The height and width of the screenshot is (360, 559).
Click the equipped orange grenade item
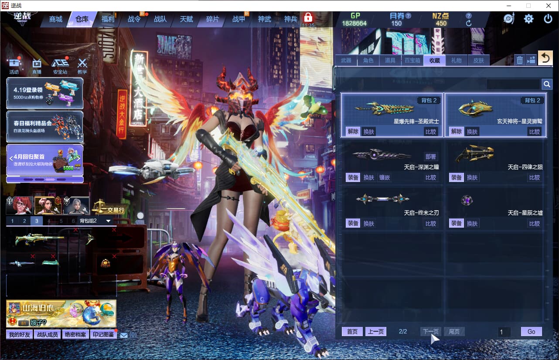(106, 263)
